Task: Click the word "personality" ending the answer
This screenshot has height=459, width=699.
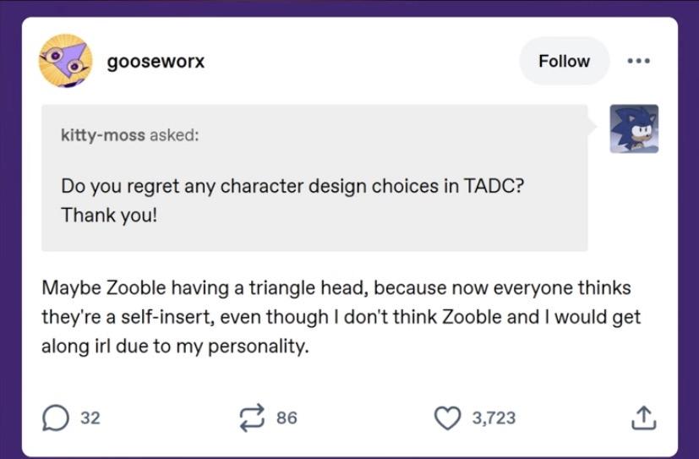Action: pyautogui.click(x=258, y=346)
